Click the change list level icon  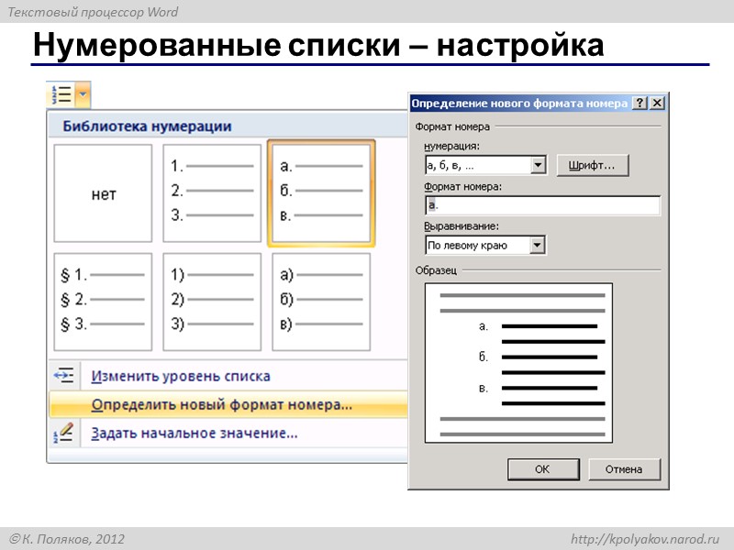(62, 376)
